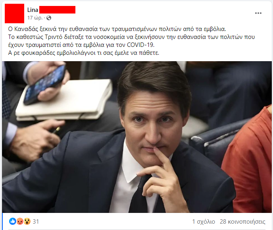Open the post photo of man in suit
The width and height of the screenshot is (273, 230).
137,137
